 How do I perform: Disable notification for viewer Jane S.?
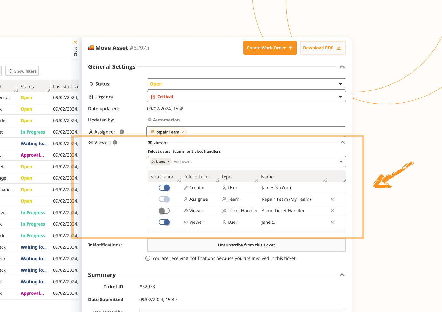(x=164, y=222)
